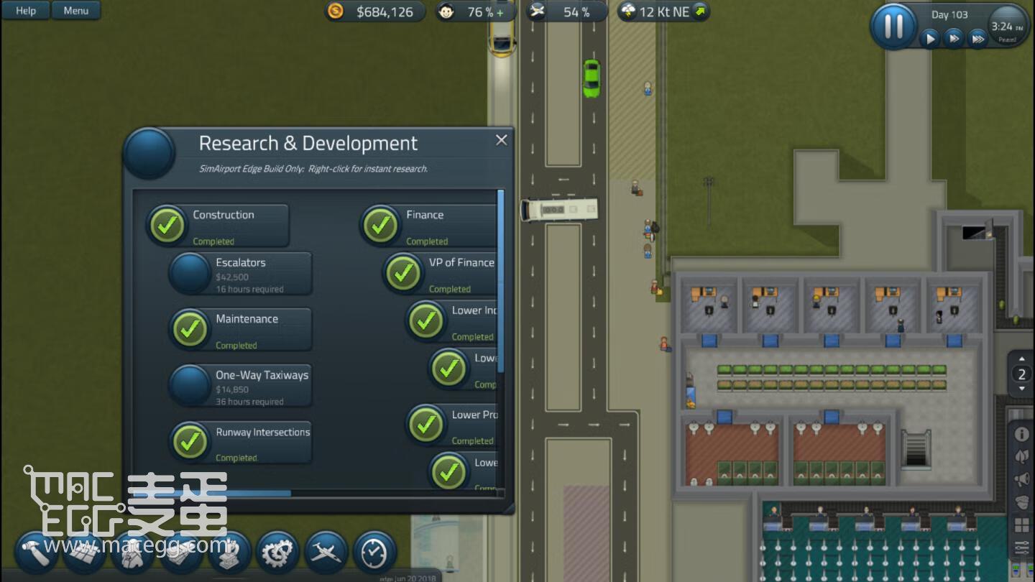Click the green car on the road
The width and height of the screenshot is (1035, 582).
pyautogui.click(x=591, y=78)
